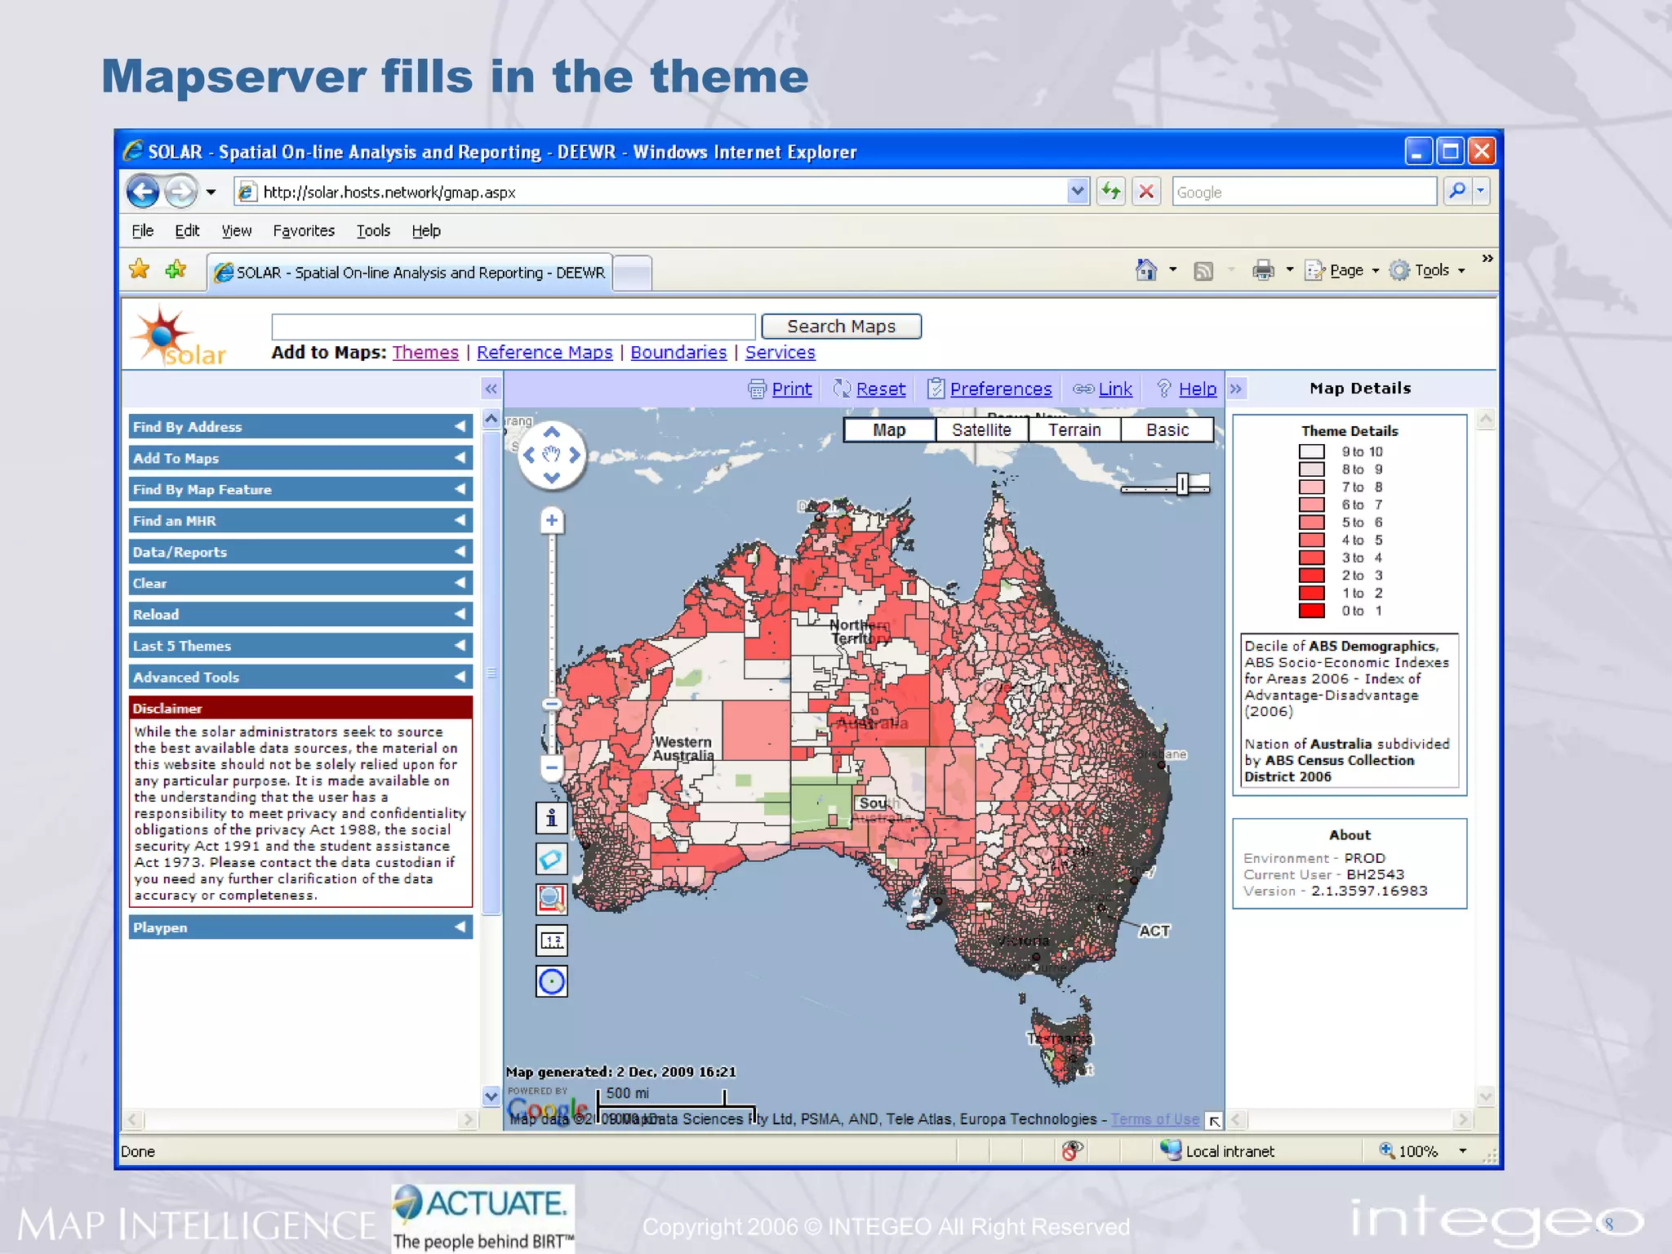Expand the Find an MHR section
This screenshot has height=1254, width=1672.
click(300, 521)
